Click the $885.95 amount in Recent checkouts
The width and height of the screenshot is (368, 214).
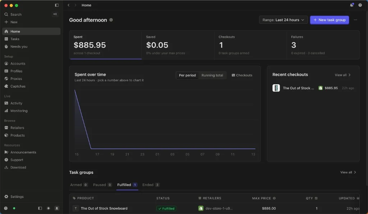[331, 88]
